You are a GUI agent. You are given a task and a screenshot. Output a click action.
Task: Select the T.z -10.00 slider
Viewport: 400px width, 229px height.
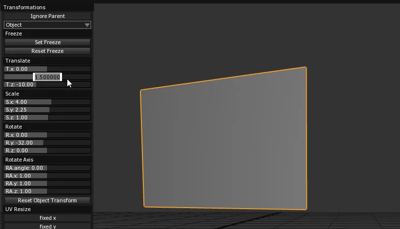tap(47, 84)
